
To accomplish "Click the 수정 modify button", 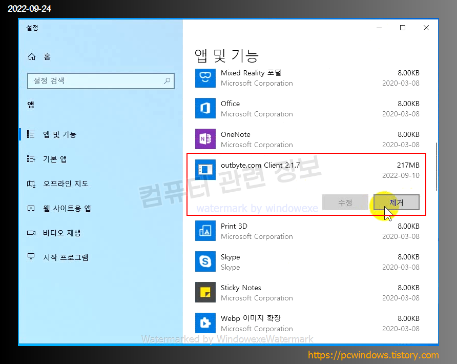I will (x=345, y=202).
